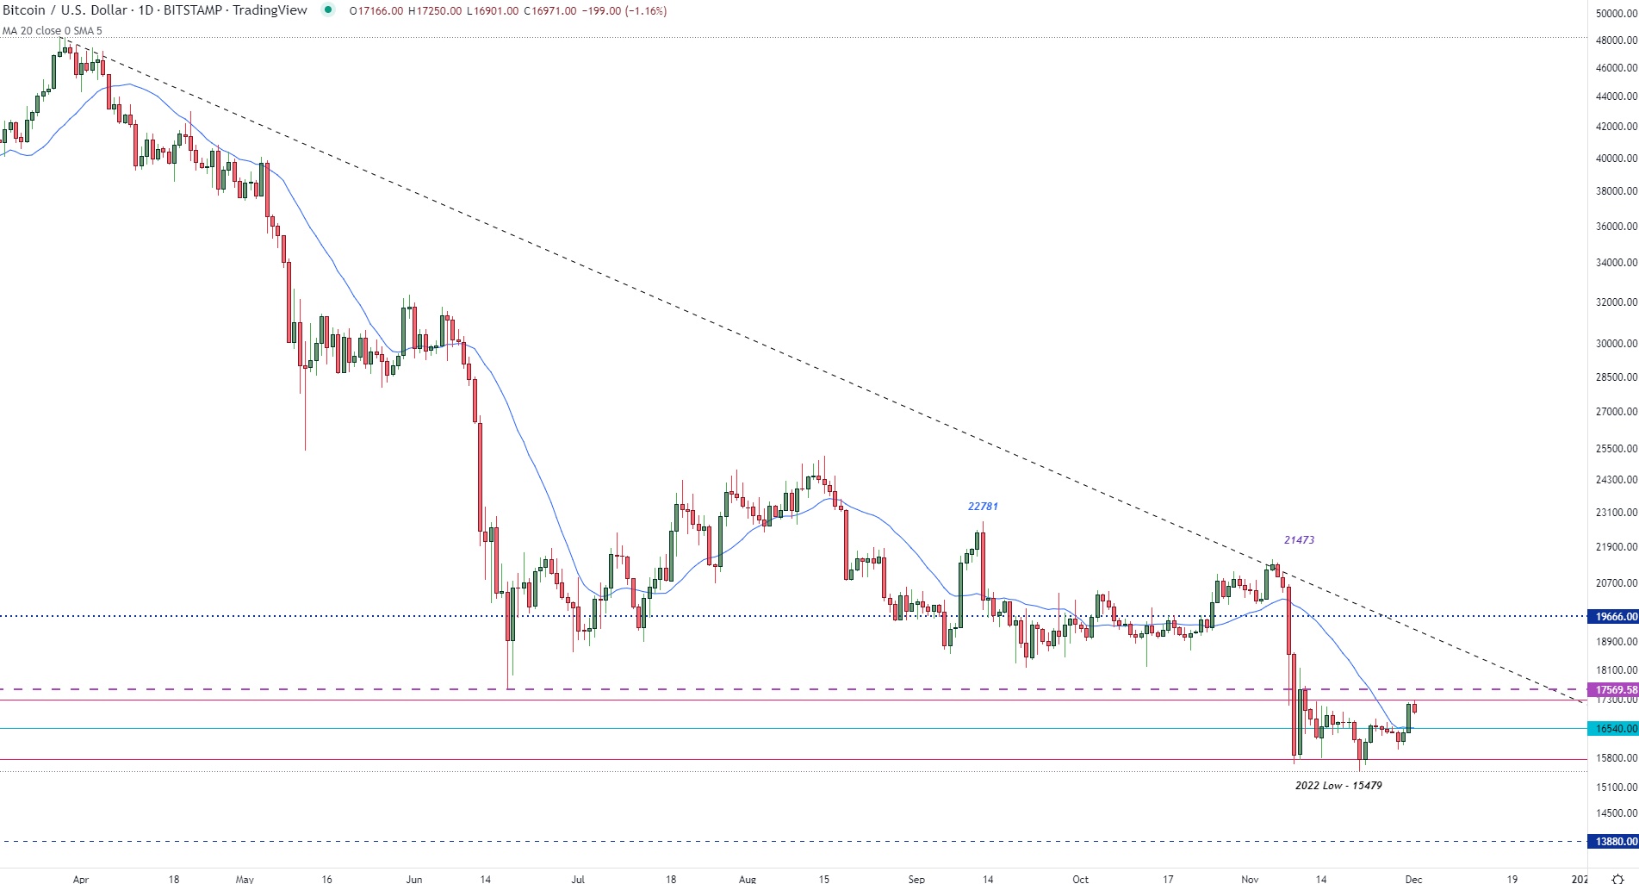Select the 22781 annotation text

pos(983,507)
